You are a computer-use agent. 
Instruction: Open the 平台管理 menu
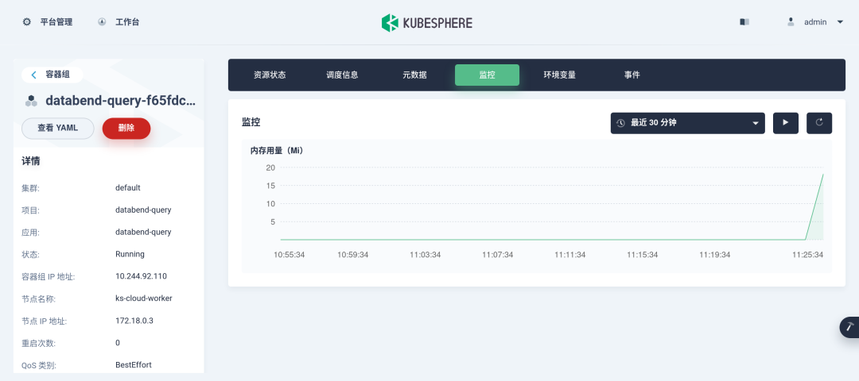point(56,22)
